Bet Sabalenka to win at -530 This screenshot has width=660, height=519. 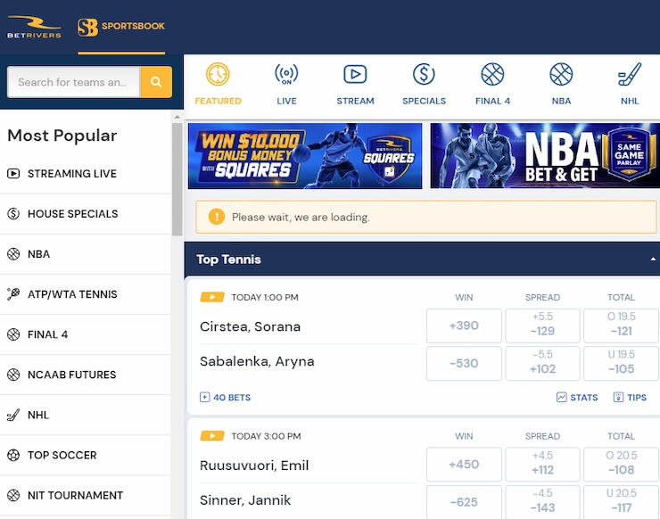(x=464, y=363)
